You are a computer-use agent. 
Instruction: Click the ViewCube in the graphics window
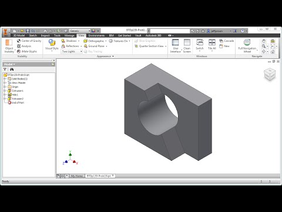(x=270, y=74)
